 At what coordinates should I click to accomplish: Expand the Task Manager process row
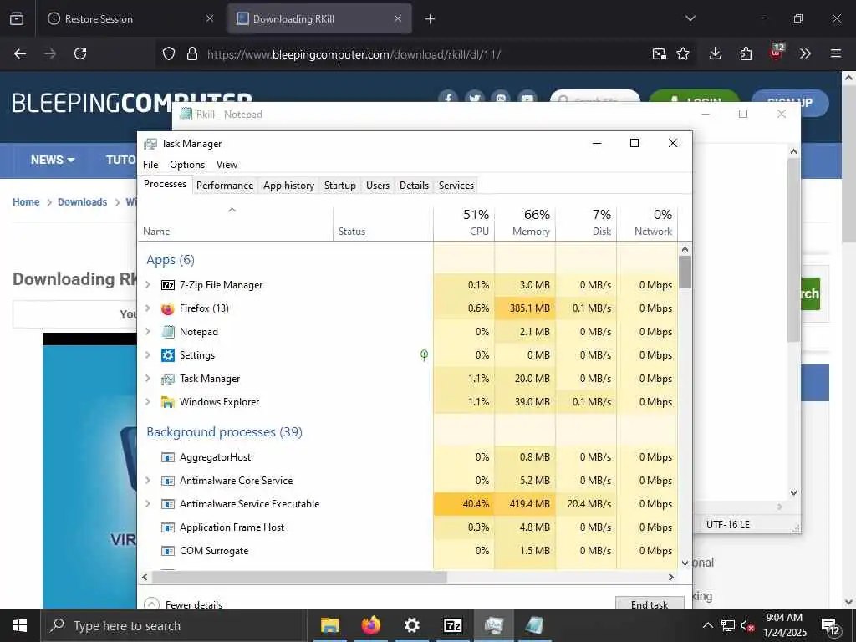tap(148, 379)
